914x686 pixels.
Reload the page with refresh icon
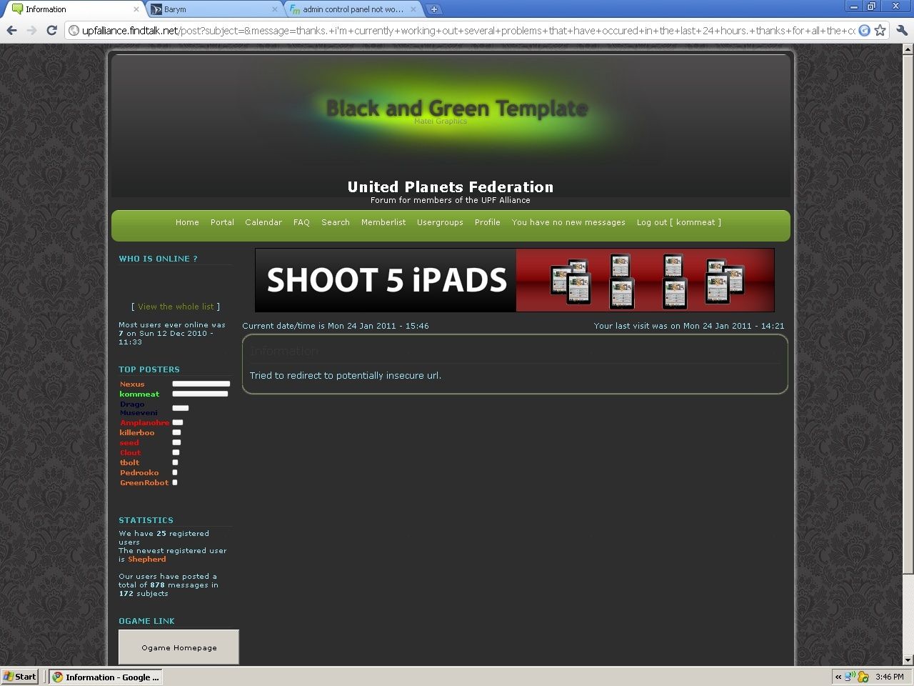51,30
